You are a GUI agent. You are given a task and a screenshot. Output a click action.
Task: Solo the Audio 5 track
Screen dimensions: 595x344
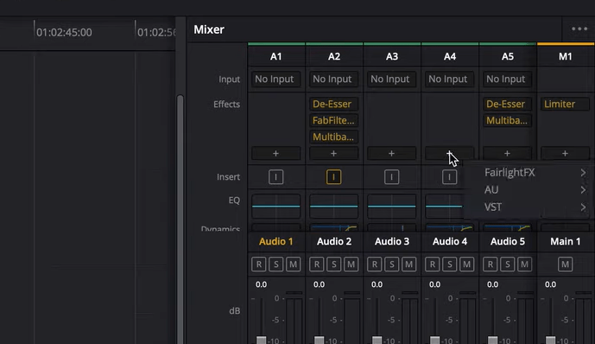coord(507,264)
